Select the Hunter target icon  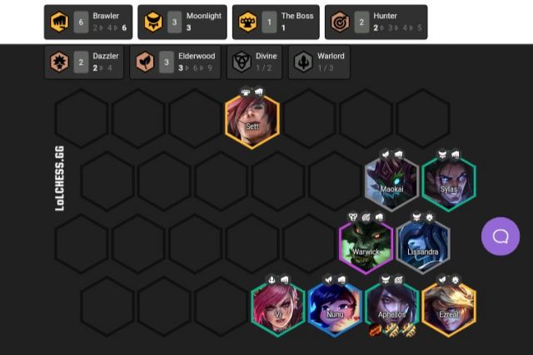(x=341, y=22)
